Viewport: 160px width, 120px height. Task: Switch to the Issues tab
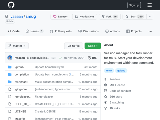[34, 31]
